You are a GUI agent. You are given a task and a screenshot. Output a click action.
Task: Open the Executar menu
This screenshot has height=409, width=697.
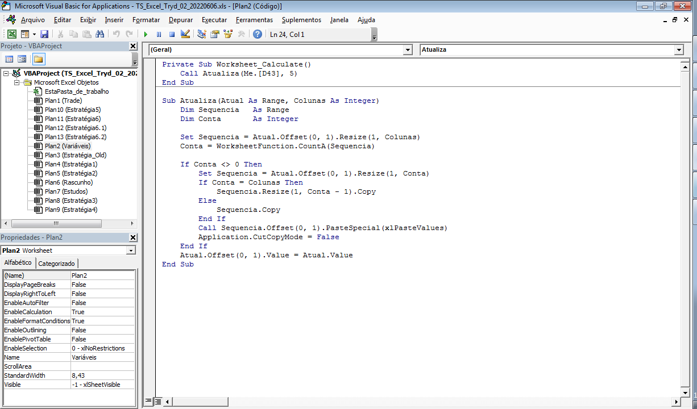coord(214,20)
